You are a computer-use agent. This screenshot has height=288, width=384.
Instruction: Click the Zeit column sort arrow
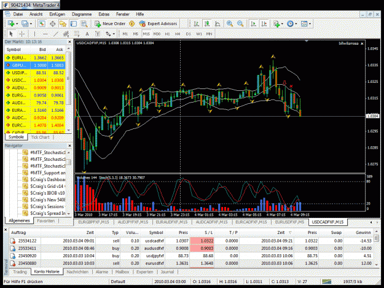coord(290,233)
